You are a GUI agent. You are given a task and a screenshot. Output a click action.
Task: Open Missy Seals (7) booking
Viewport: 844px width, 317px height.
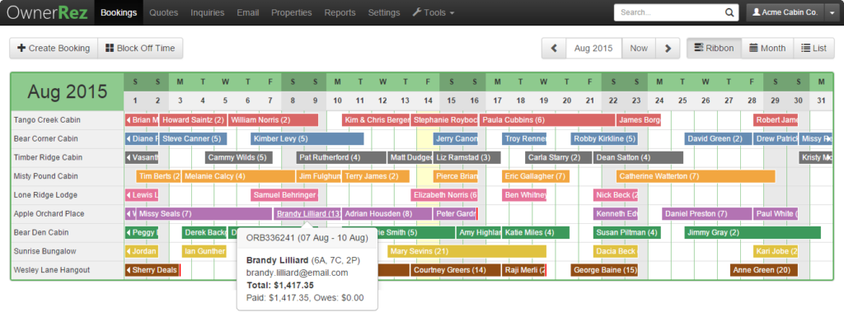click(x=204, y=214)
